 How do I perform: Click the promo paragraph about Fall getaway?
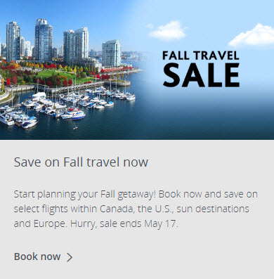(x=136, y=209)
